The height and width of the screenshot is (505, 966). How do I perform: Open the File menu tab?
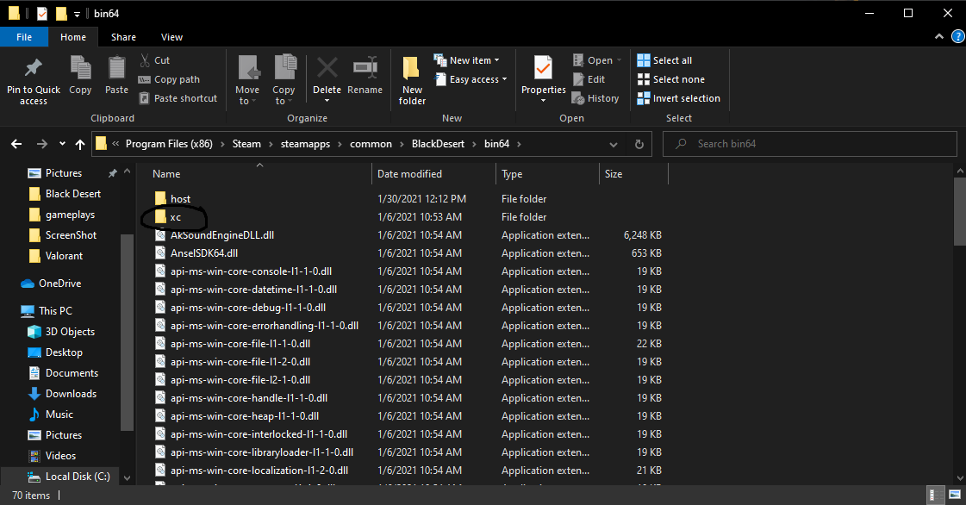tap(24, 37)
